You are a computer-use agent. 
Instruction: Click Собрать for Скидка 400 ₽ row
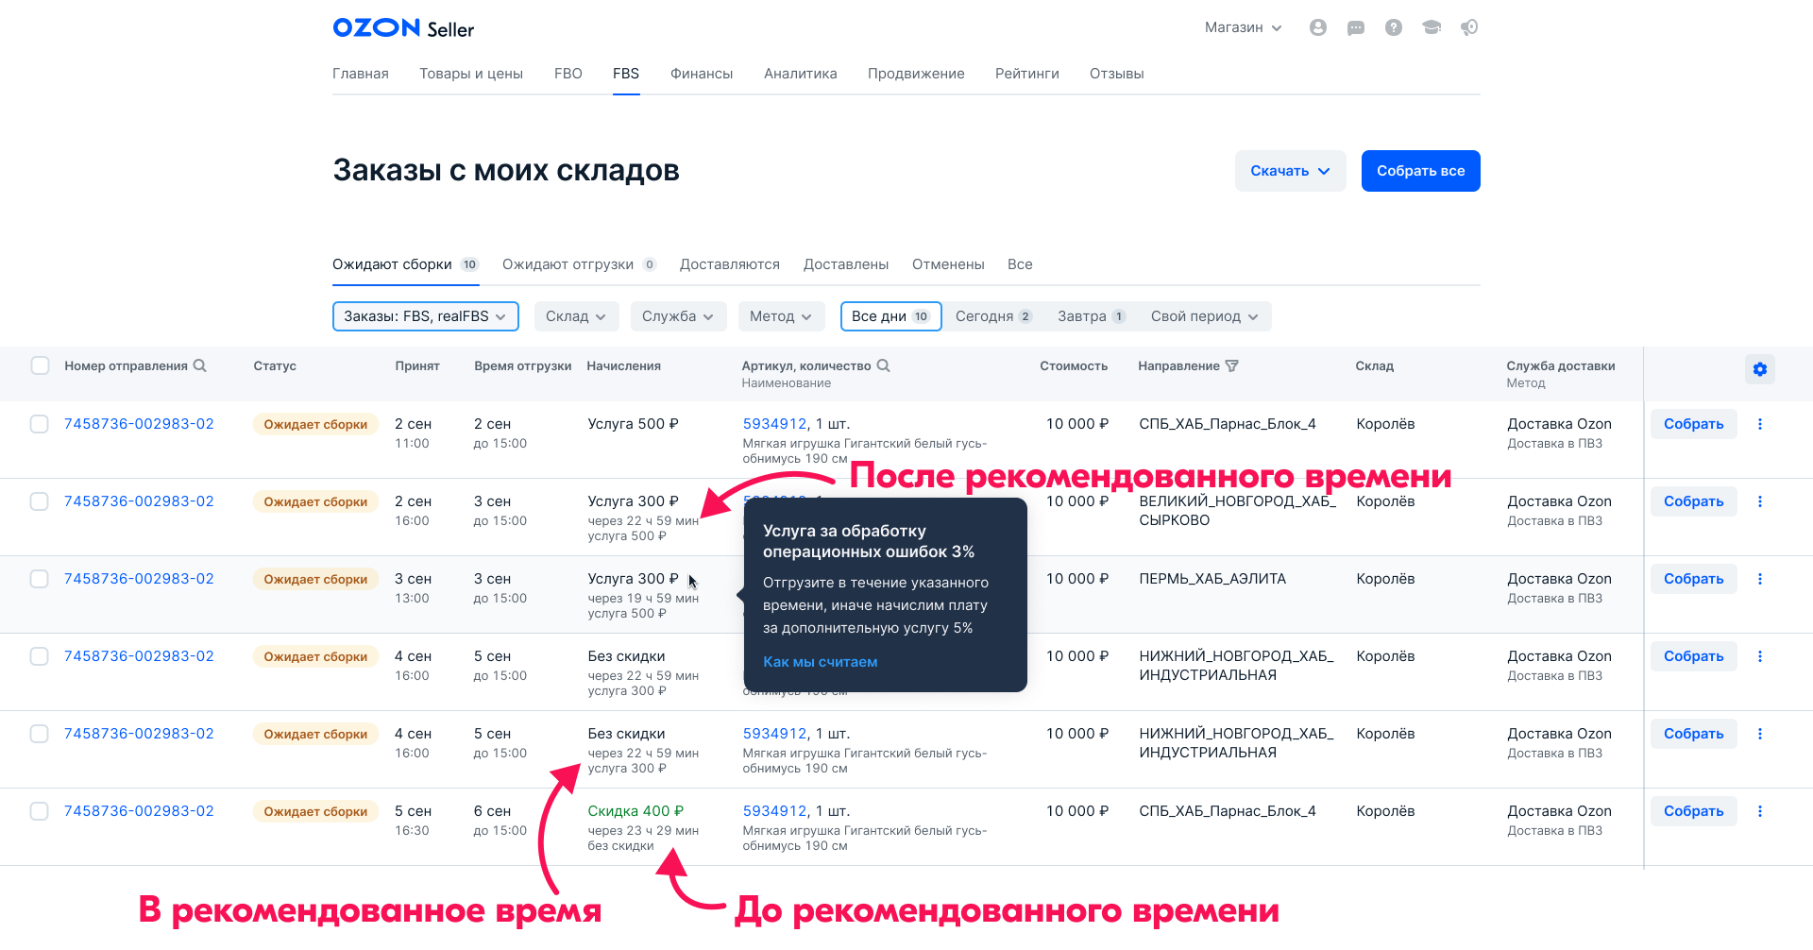coord(1694,811)
